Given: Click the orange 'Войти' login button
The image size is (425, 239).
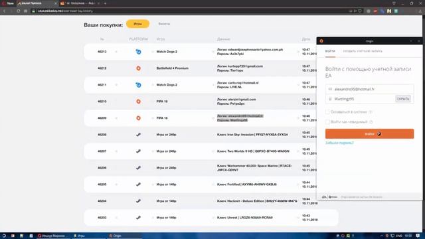Looking at the screenshot, I should 369,134.
